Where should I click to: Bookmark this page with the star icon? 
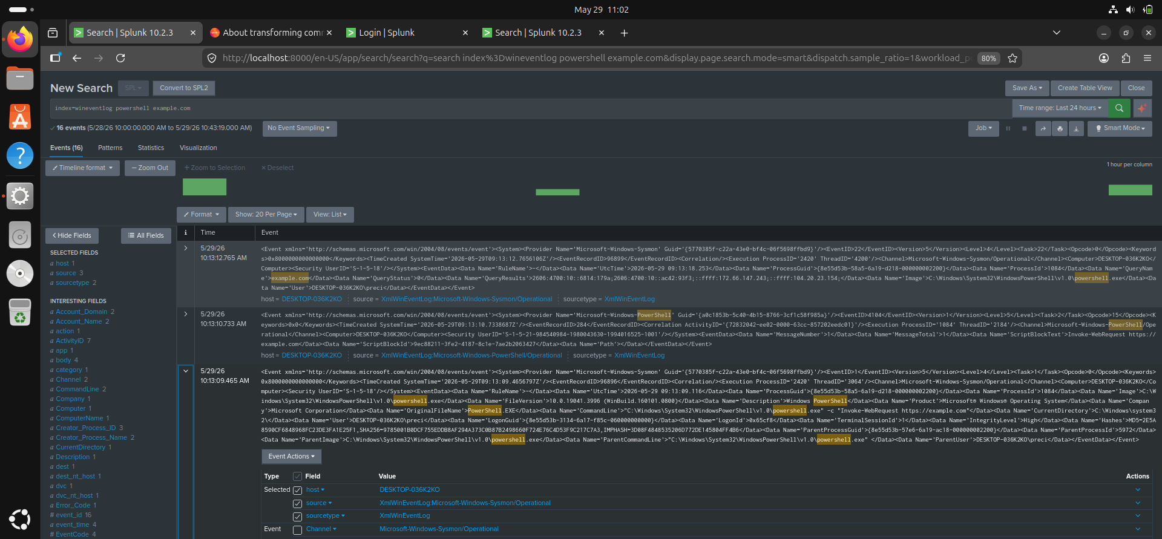1013,58
